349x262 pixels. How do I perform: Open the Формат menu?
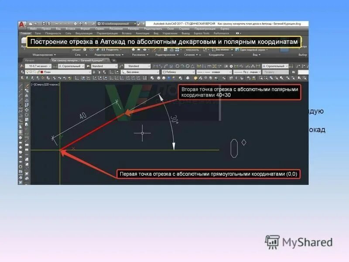85,29
